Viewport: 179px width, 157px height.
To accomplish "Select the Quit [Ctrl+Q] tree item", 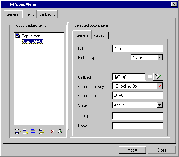I will click(33, 41).
